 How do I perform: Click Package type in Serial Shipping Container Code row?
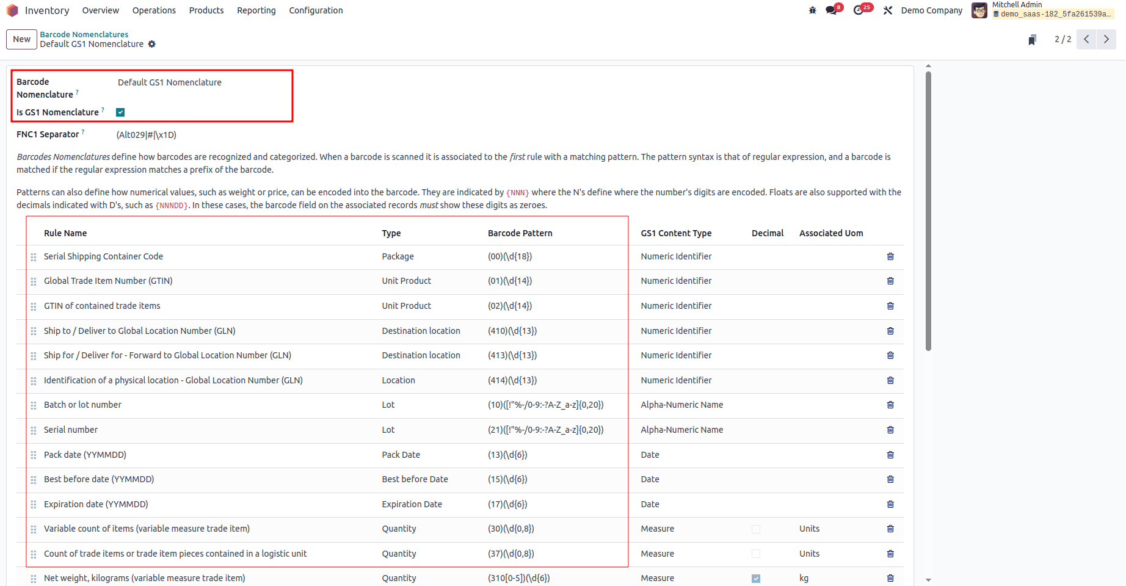[x=398, y=256]
